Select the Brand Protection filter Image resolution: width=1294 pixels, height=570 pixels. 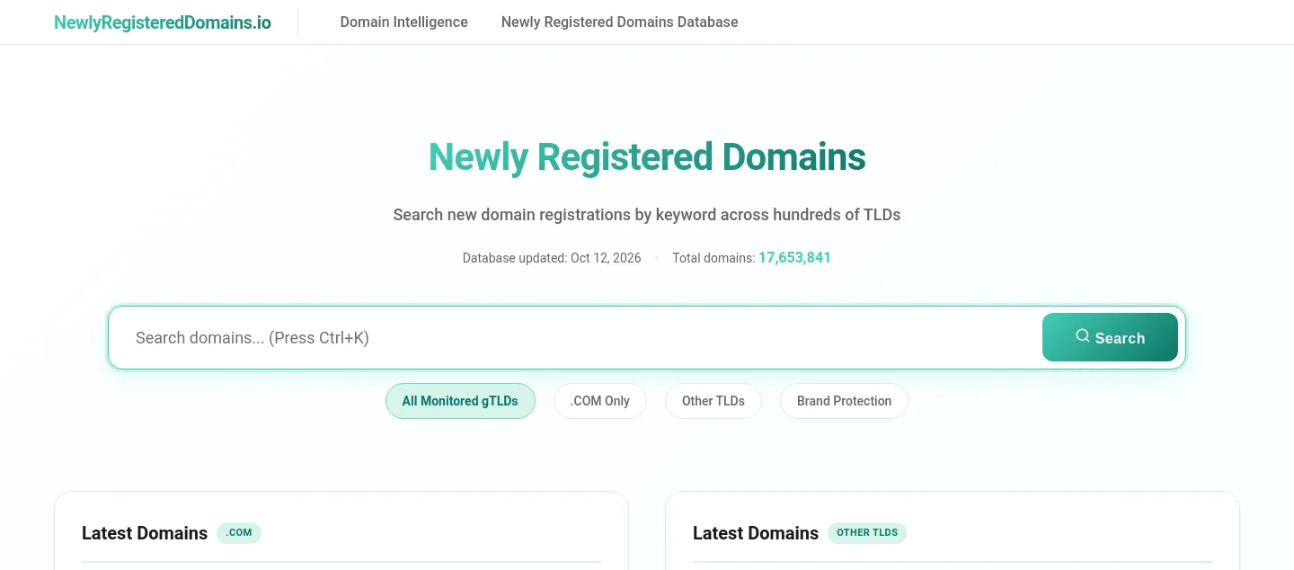[844, 401]
